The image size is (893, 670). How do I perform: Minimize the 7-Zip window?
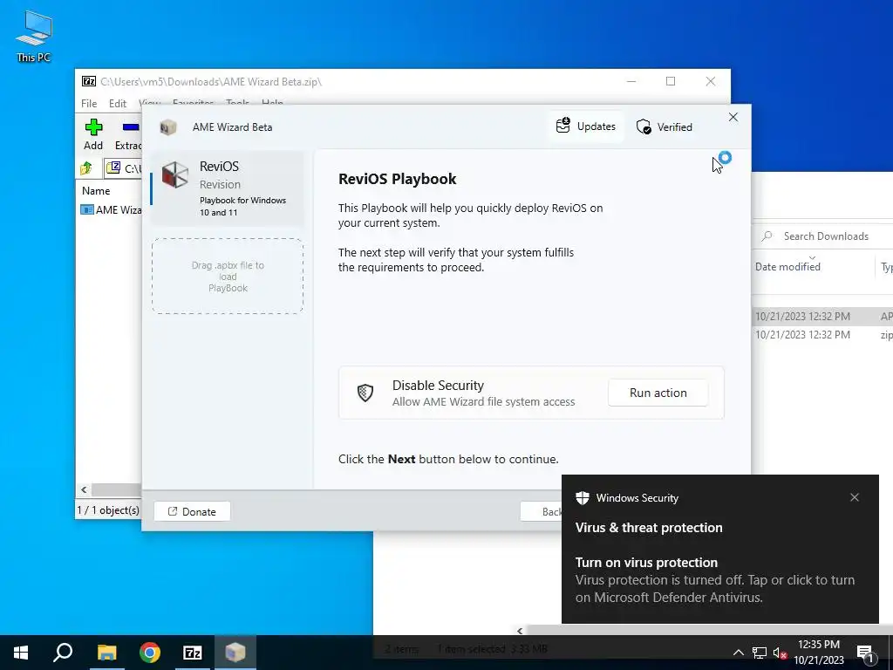coord(631,81)
